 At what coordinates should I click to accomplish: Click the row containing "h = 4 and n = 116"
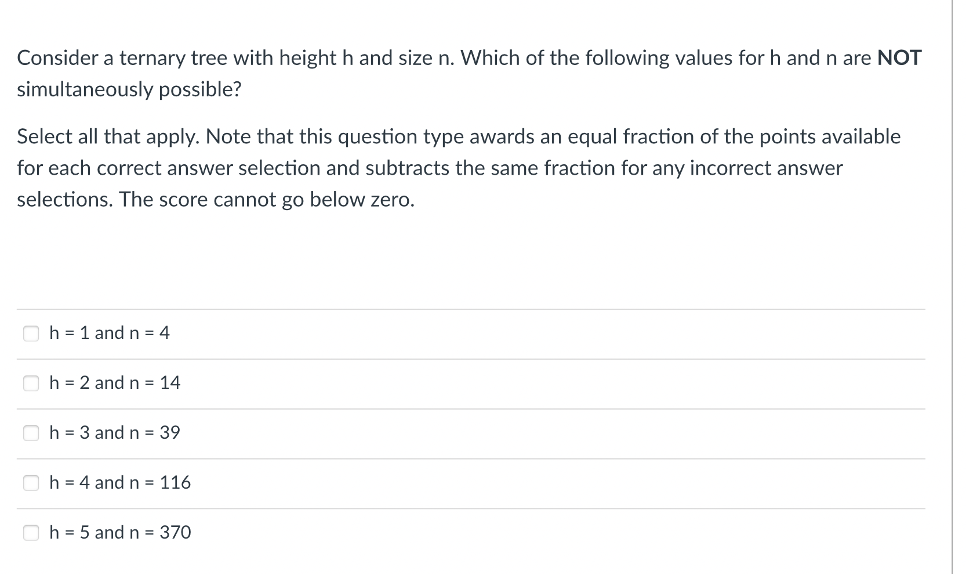coord(464,483)
